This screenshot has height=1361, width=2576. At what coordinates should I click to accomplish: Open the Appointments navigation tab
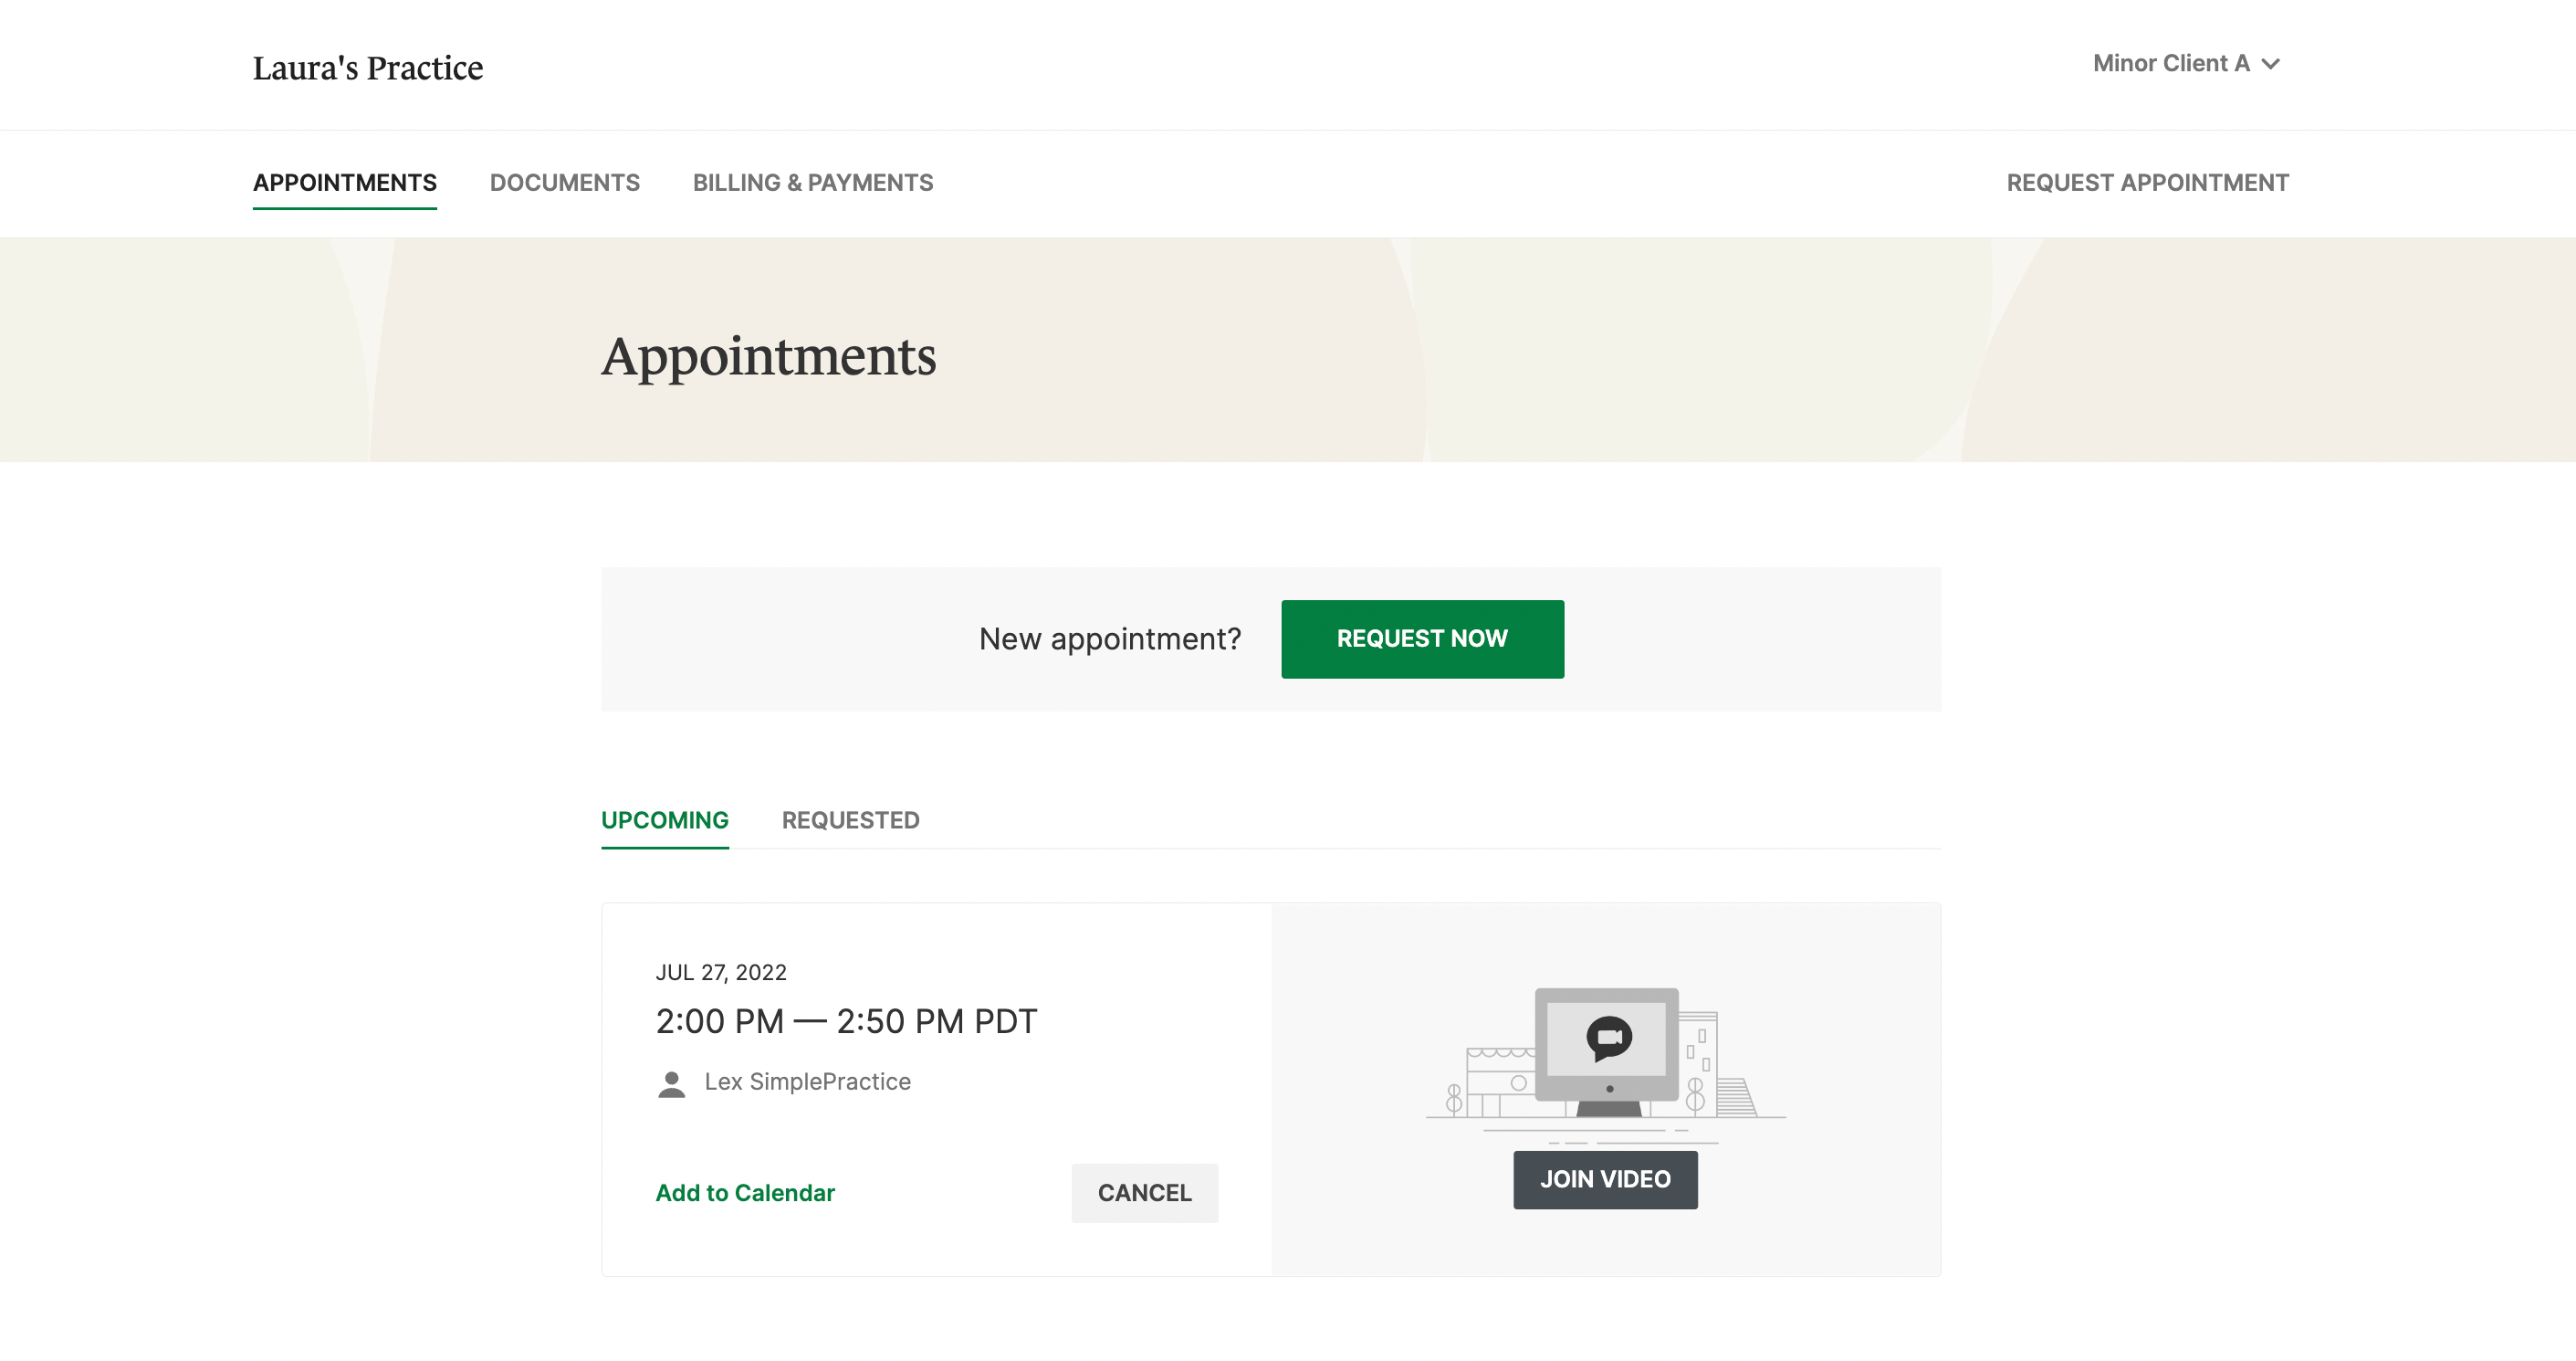[344, 183]
